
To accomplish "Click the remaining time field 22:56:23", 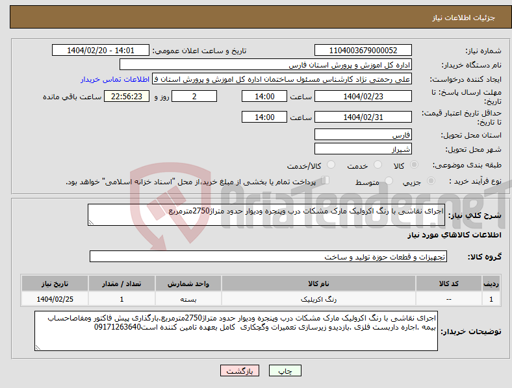I will 127,96.
